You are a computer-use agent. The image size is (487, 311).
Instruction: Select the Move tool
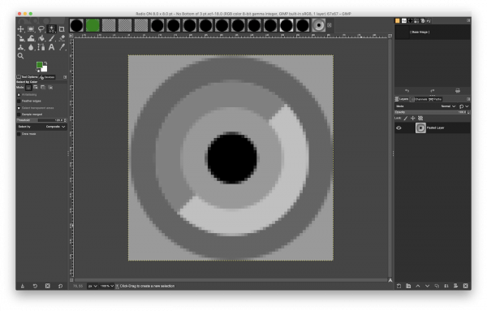[20, 29]
